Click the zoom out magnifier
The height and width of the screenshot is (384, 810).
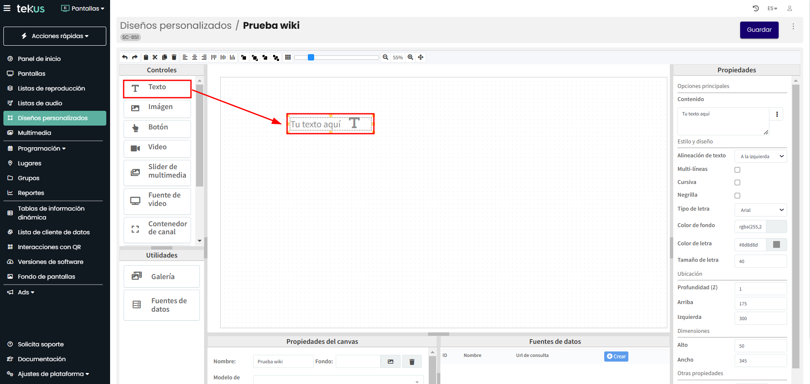point(385,58)
